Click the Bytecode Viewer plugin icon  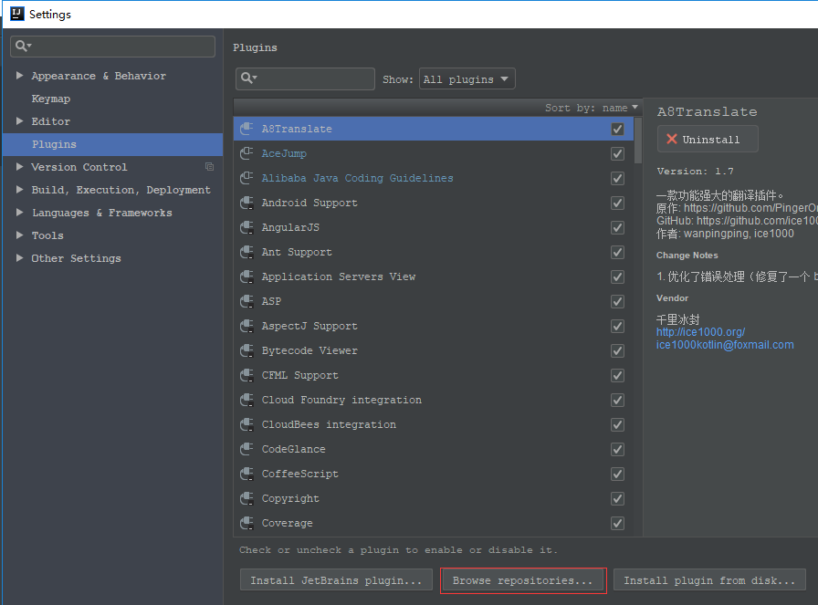click(x=246, y=350)
